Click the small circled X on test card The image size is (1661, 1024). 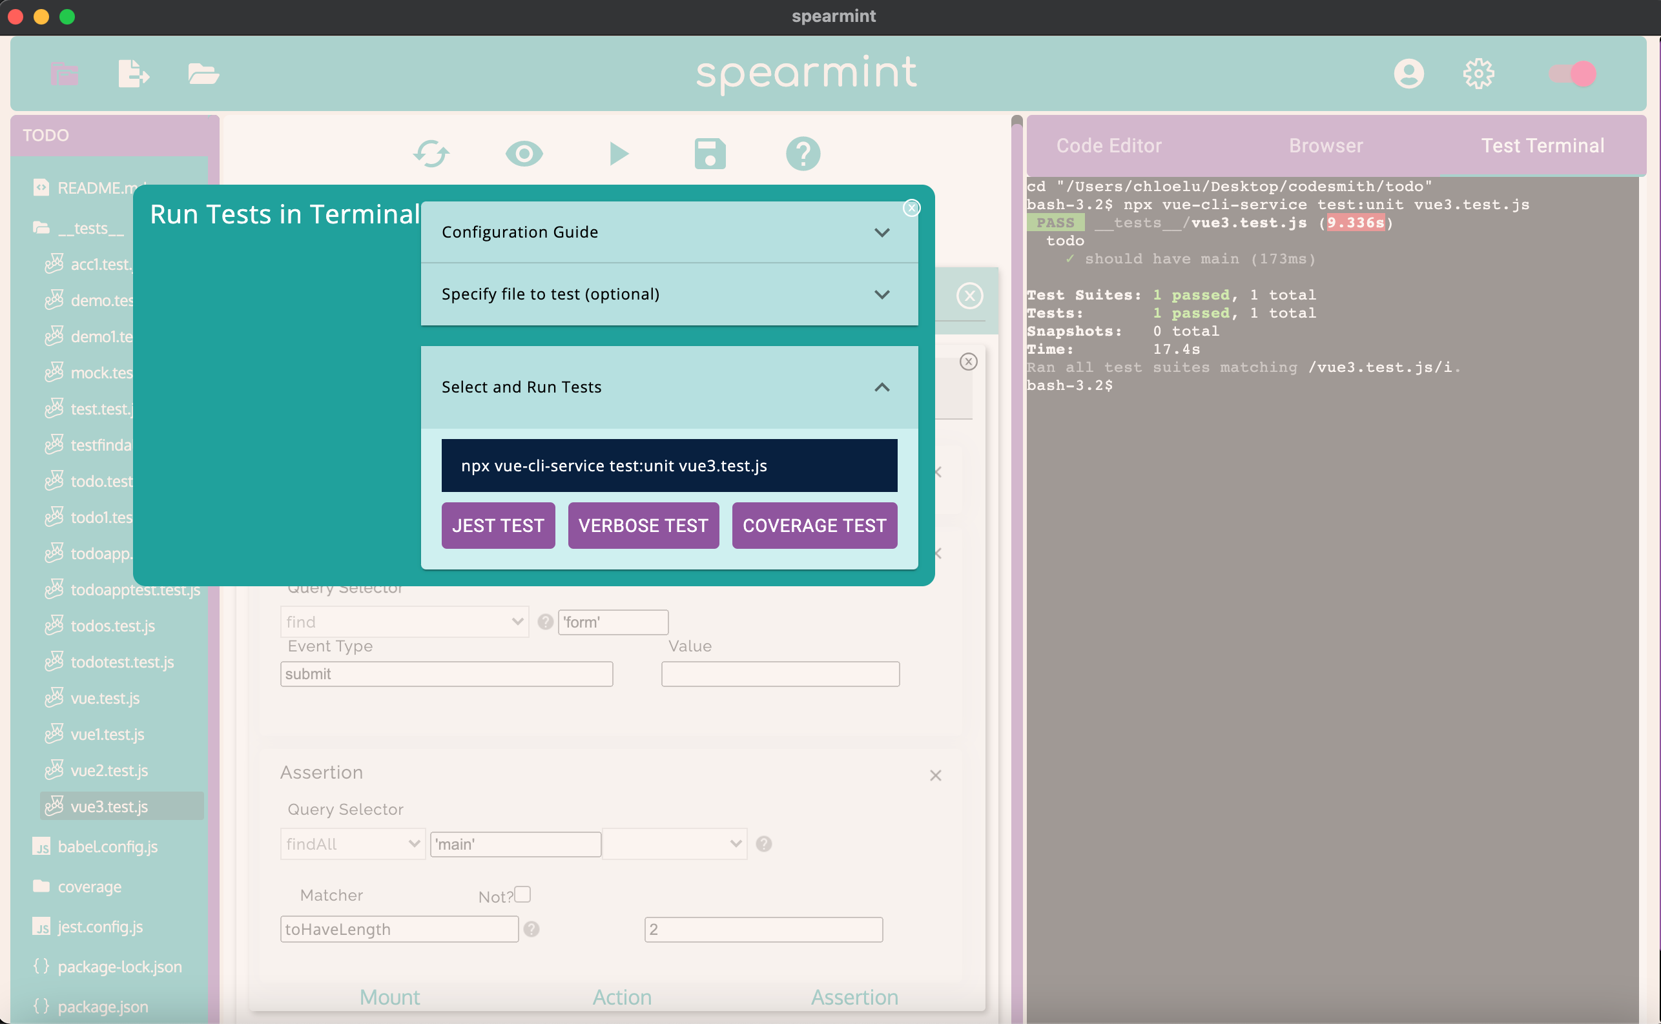tap(969, 362)
